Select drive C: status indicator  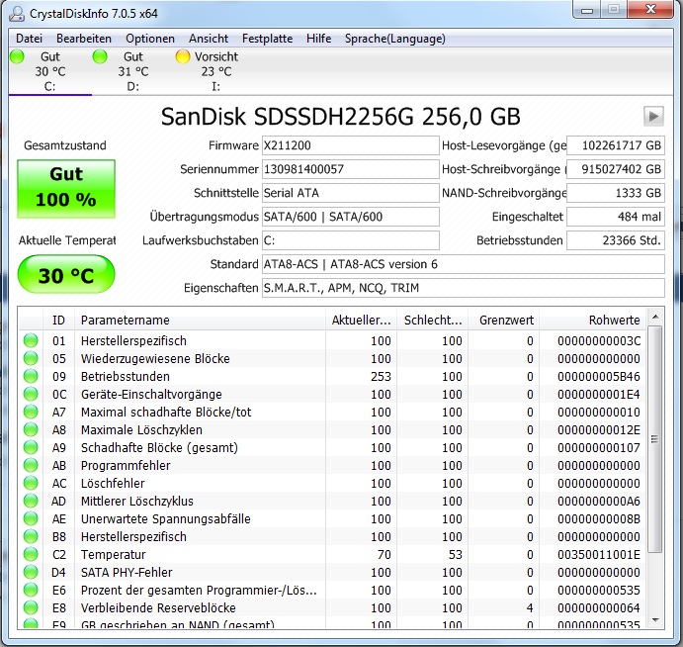(18, 56)
